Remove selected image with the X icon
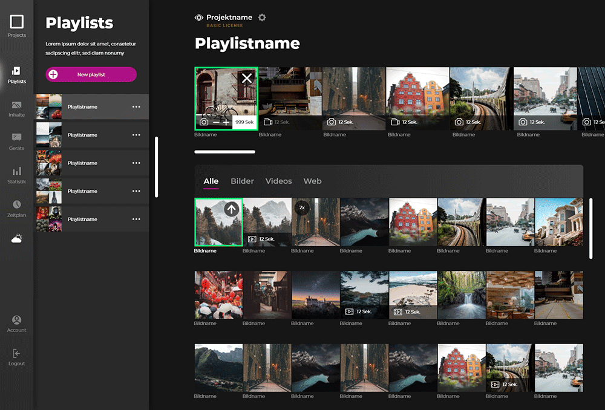The width and height of the screenshot is (605, 410). pos(247,78)
